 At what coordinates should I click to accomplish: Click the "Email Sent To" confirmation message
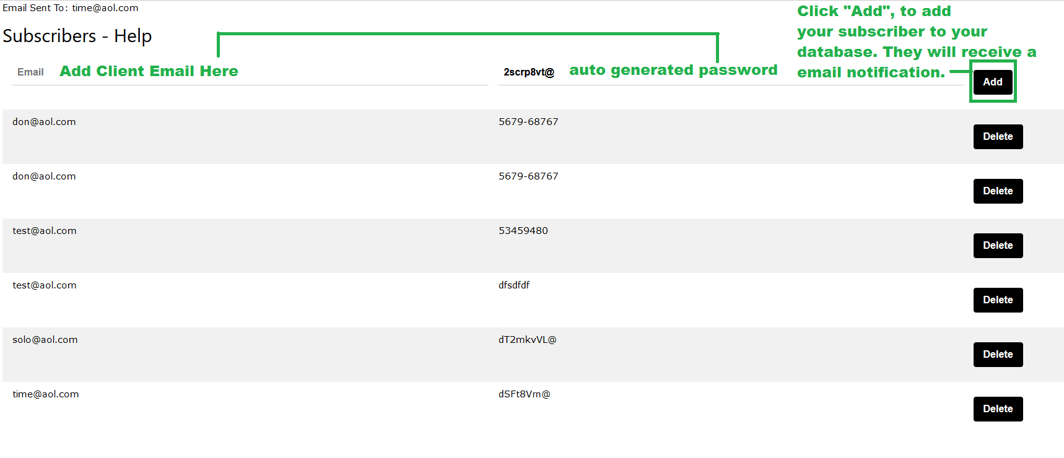click(71, 8)
